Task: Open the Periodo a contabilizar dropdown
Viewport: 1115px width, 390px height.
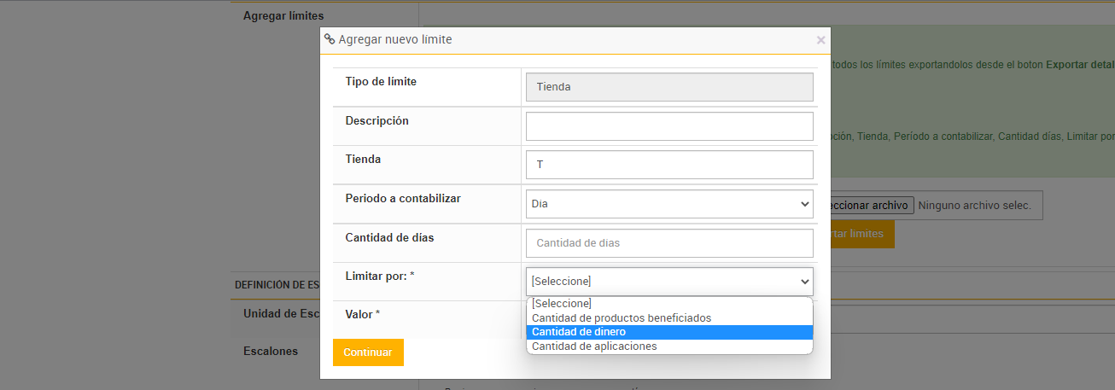Action: click(669, 204)
